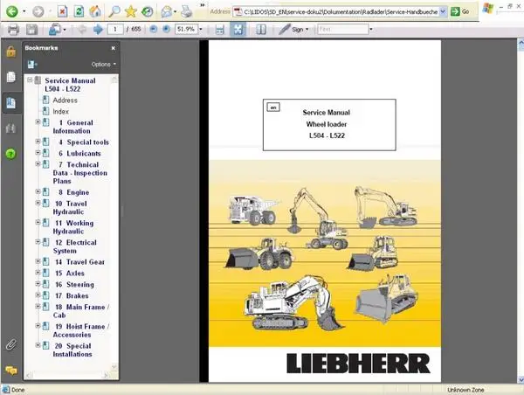This screenshot has height=395, width=524.
Task: Open 7 Technical Data - Inspection Plans bookmark
Action: (x=80, y=173)
